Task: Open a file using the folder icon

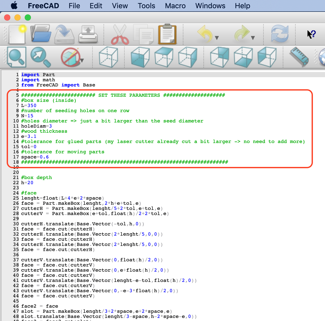Action: pos(41,33)
